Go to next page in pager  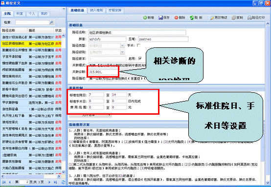pos(49,182)
